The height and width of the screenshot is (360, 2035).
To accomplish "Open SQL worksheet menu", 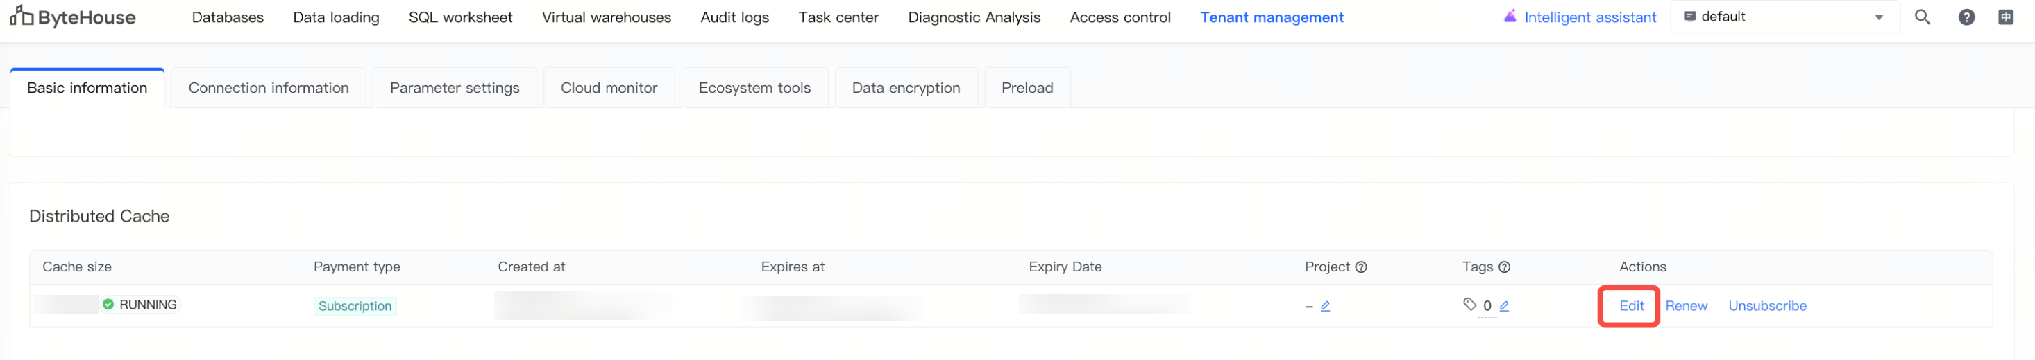I will tap(459, 17).
